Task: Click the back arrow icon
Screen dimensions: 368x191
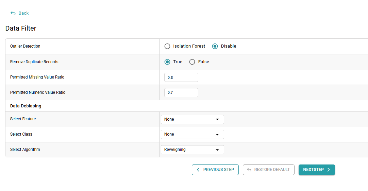Action: (13, 13)
